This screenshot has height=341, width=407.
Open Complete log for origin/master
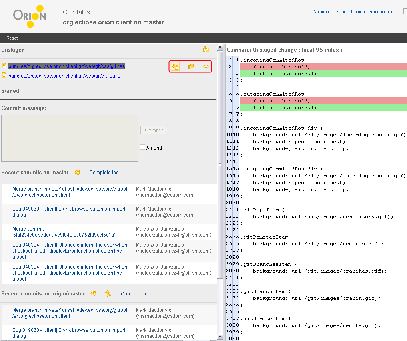pyautogui.click(x=136, y=293)
